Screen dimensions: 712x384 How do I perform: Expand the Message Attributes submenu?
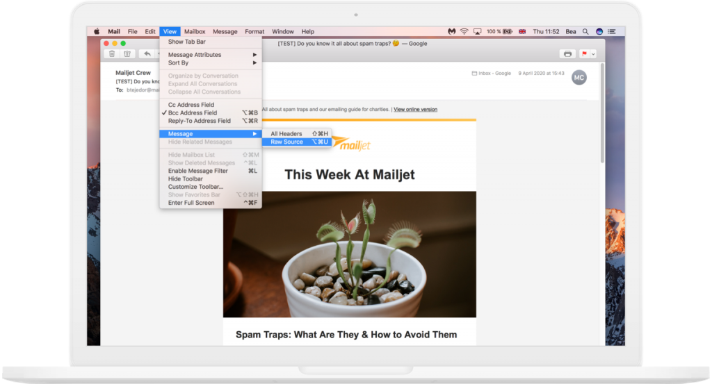[195, 55]
